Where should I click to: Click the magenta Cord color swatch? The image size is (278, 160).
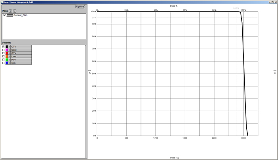(7, 50)
